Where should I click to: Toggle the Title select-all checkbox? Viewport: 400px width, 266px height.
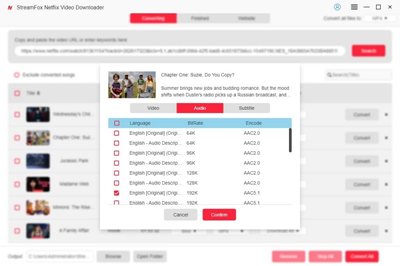tap(17, 93)
